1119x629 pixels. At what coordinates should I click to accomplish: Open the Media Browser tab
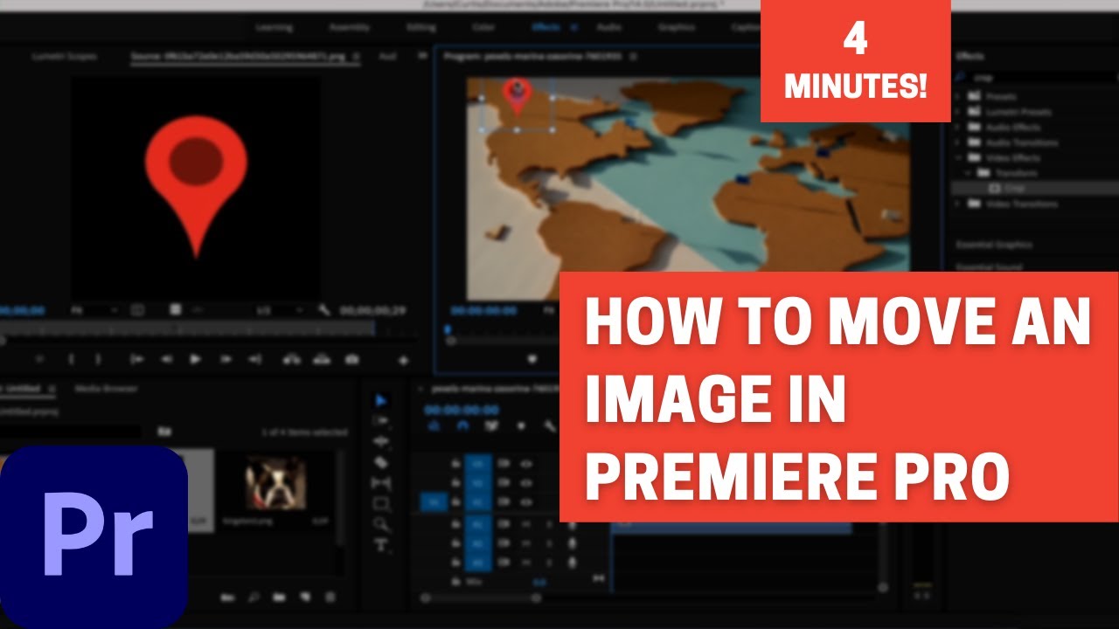pos(106,388)
